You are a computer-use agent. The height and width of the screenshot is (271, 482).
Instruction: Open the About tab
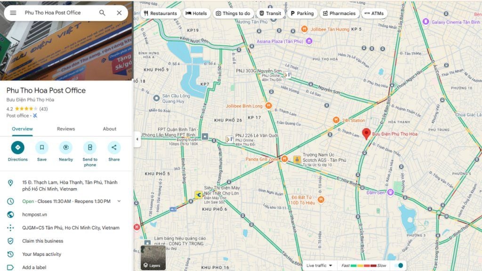point(110,129)
